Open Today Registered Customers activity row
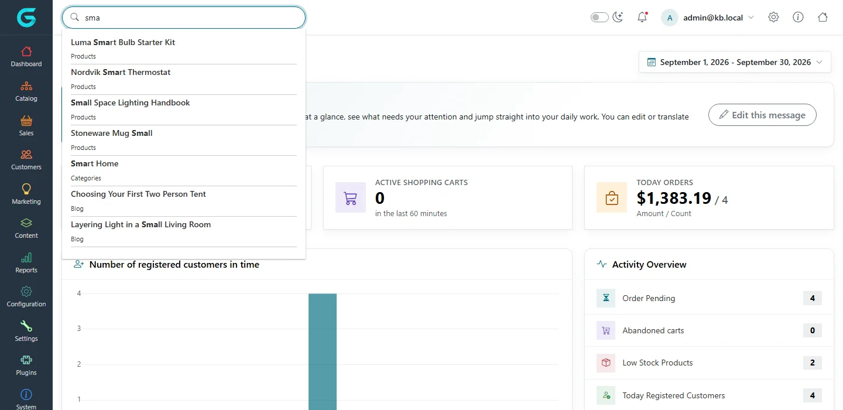 [x=709, y=395]
